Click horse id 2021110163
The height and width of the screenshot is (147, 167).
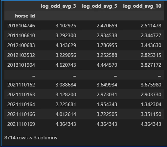21,94
